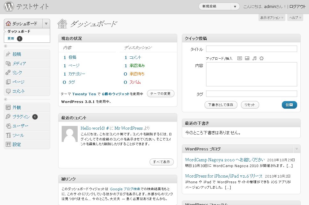
Task: Collapse sidebar using arrow above 外観
Action: (x=5, y=99)
